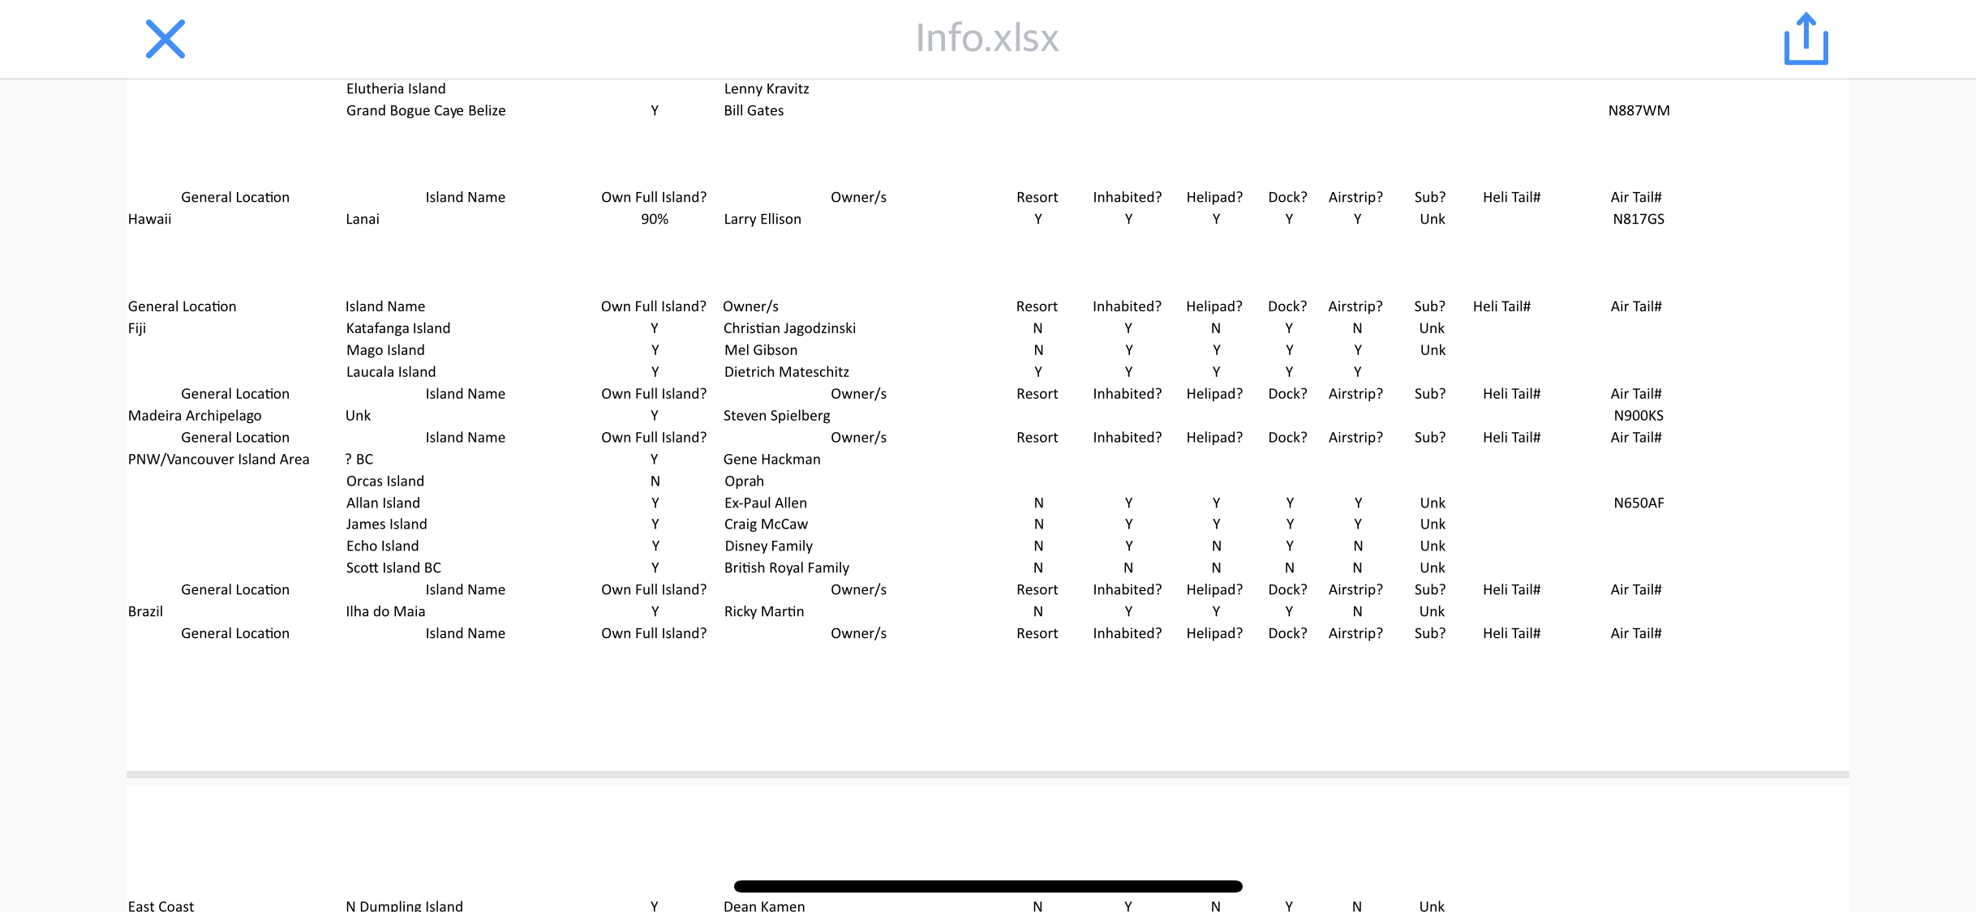The width and height of the screenshot is (1976, 912).
Task: Select the 'British Royal Family' cell
Action: pos(787,568)
